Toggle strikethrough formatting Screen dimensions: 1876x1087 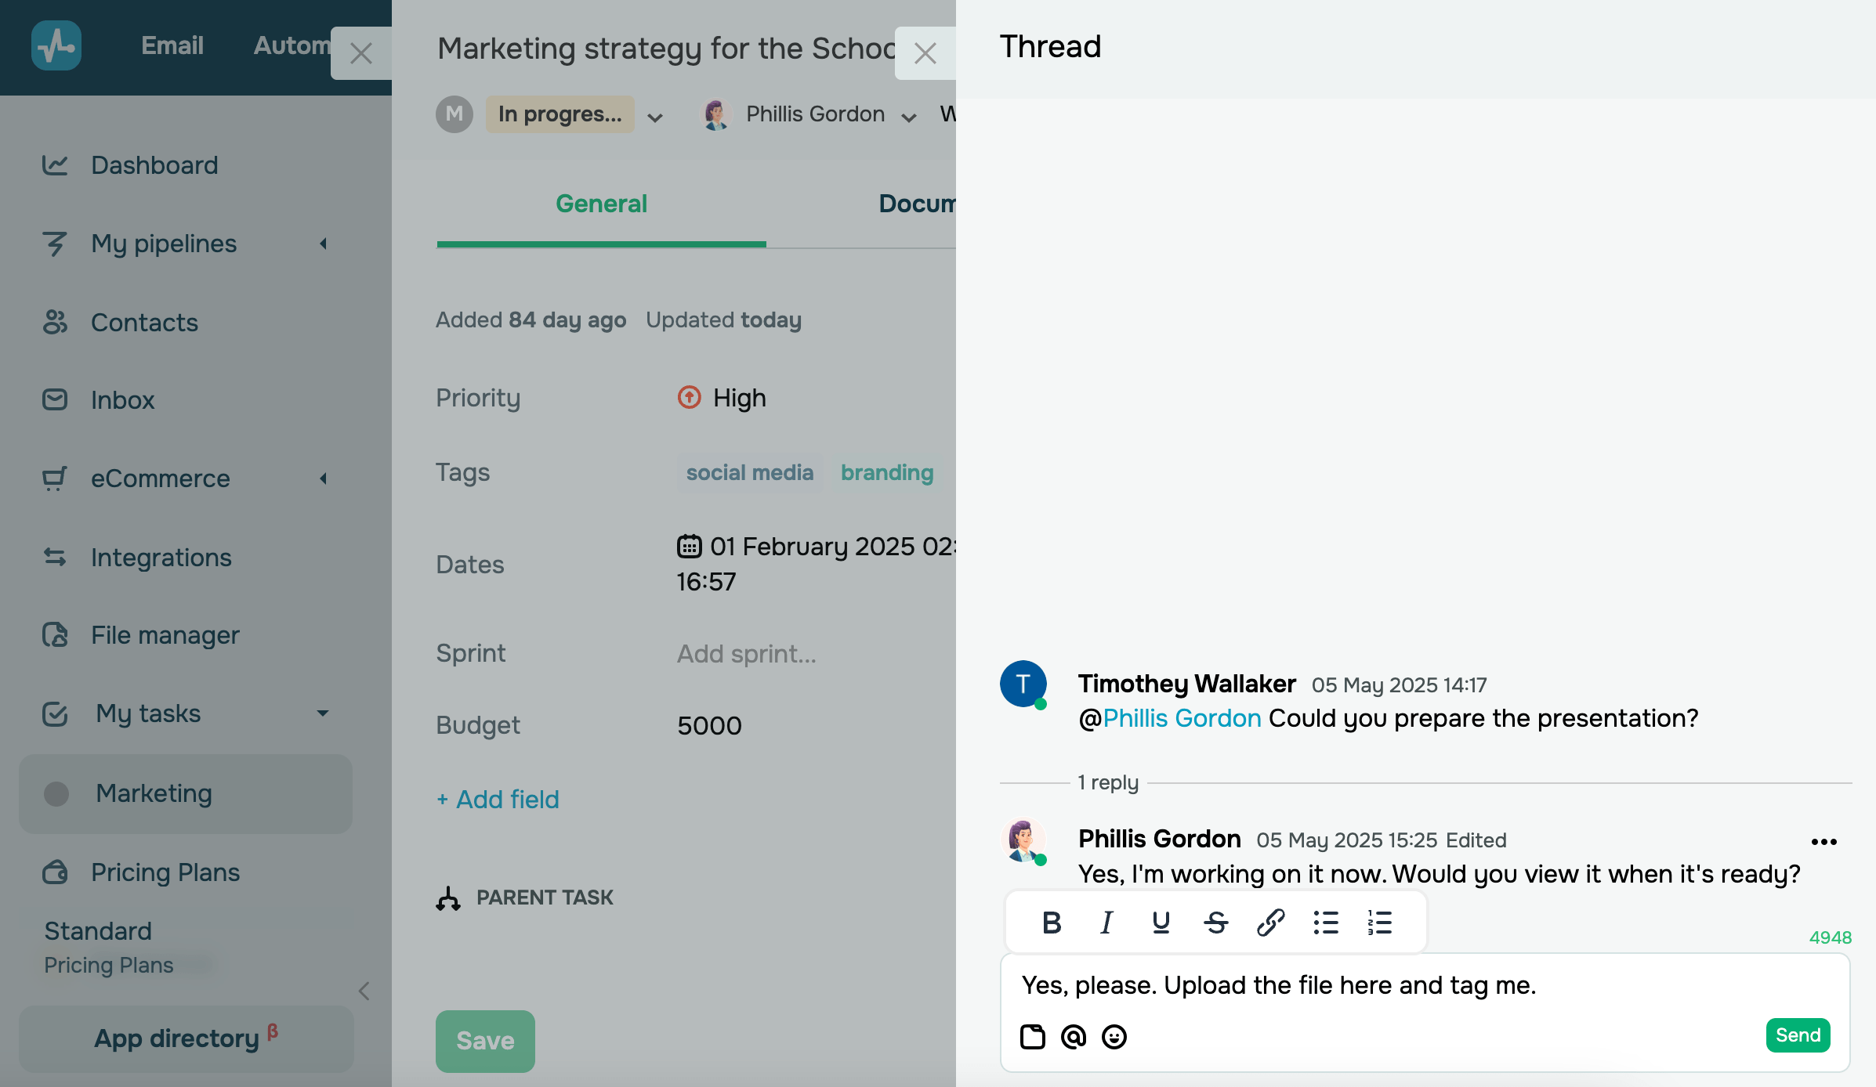coord(1216,923)
